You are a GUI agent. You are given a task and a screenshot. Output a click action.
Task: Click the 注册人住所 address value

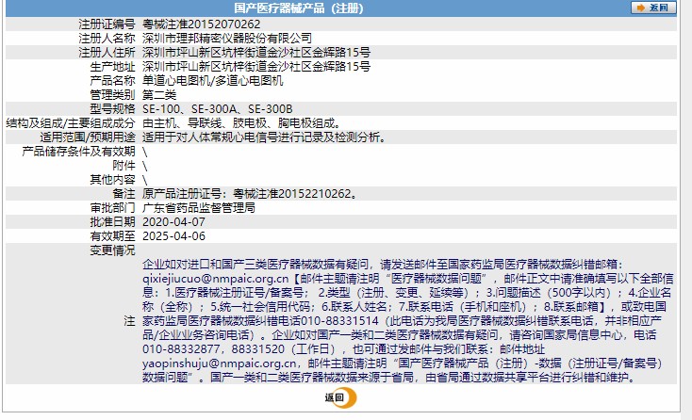[256, 53]
